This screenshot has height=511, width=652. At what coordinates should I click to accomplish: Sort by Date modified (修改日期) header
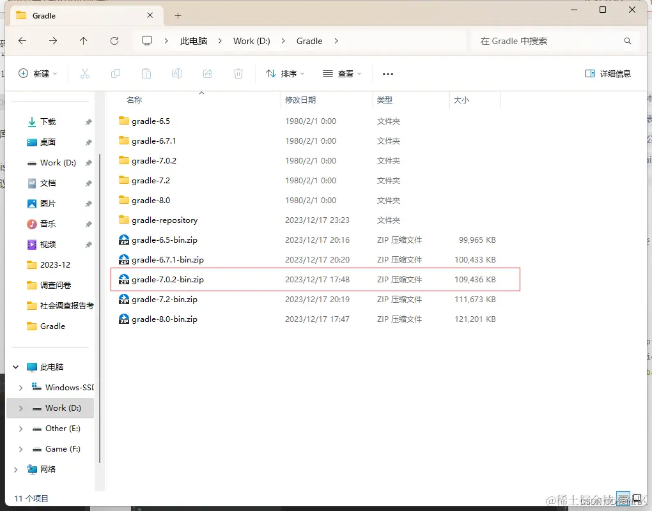pyautogui.click(x=300, y=100)
